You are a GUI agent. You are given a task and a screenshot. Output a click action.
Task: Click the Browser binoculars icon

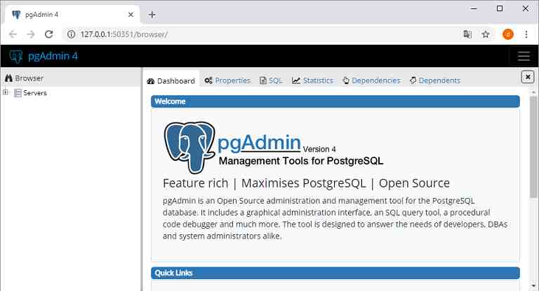[8, 78]
